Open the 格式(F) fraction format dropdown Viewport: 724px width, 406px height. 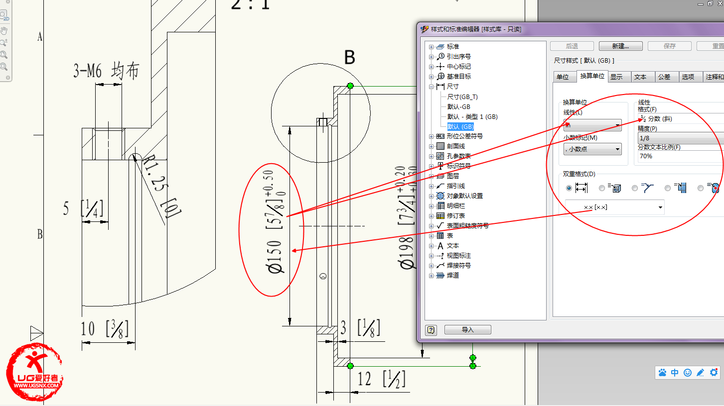pyautogui.click(x=681, y=118)
